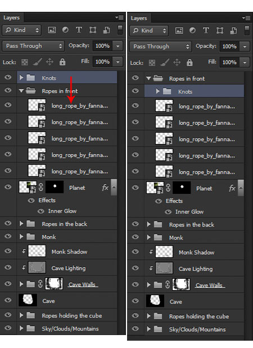Image resolution: width=253 pixels, height=348 pixels.
Task: Open right Layers panel flyout menu
Action: [x=246, y=18]
